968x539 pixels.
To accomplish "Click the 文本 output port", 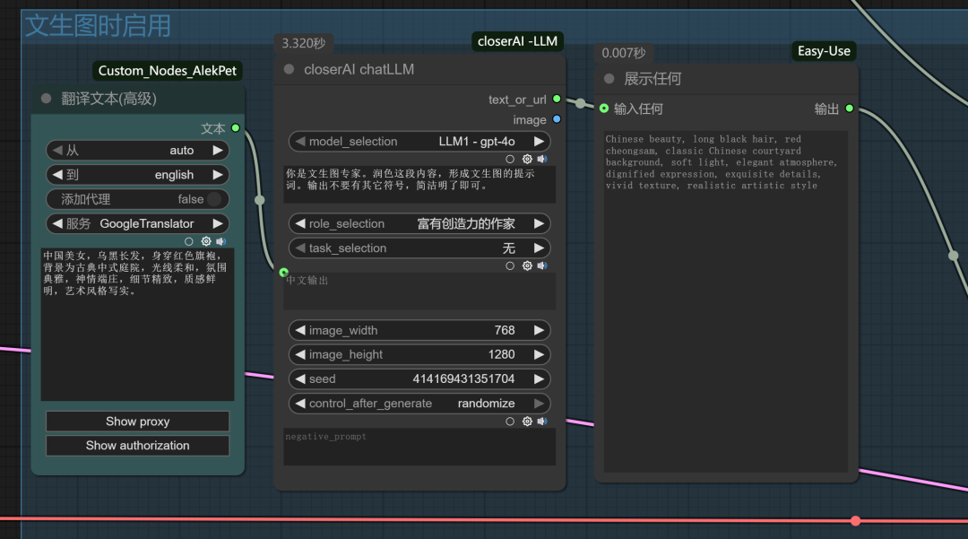I will (235, 128).
